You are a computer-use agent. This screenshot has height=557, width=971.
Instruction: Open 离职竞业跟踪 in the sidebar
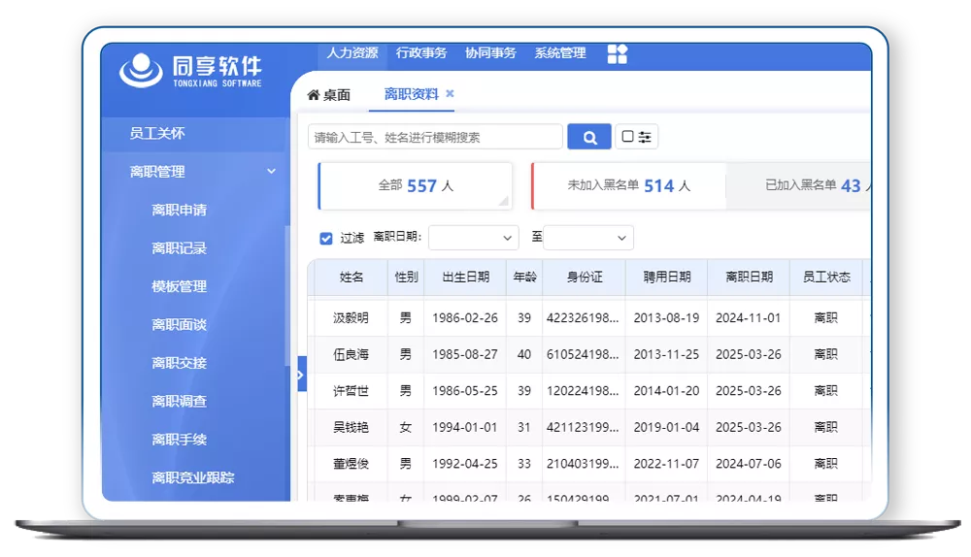coord(193,477)
